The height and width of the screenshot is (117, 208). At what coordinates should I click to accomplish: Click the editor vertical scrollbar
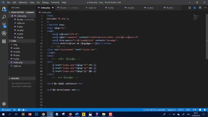click(207, 36)
